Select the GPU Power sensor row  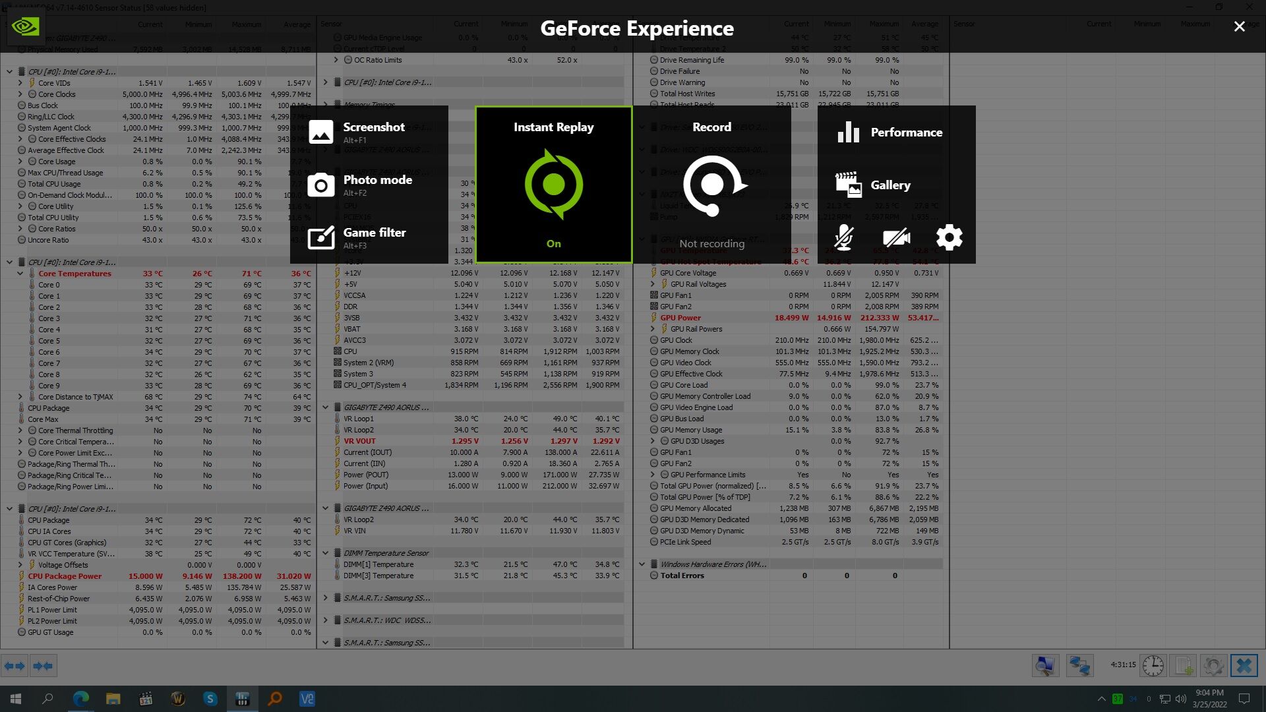pyautogui.click(x=791, y=318)
